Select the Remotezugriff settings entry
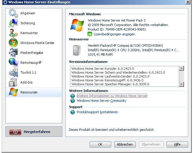 (x=34, y=63)
